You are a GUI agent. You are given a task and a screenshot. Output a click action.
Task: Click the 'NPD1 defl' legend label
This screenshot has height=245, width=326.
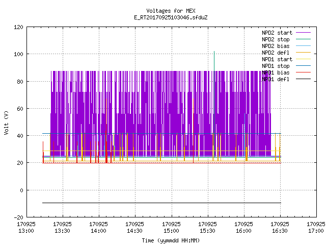click(276, 80)
